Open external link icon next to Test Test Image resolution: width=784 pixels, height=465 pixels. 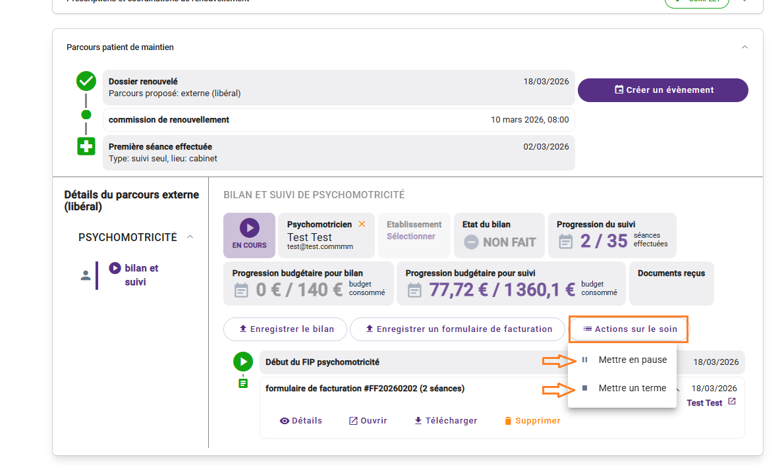pos(732,402)
